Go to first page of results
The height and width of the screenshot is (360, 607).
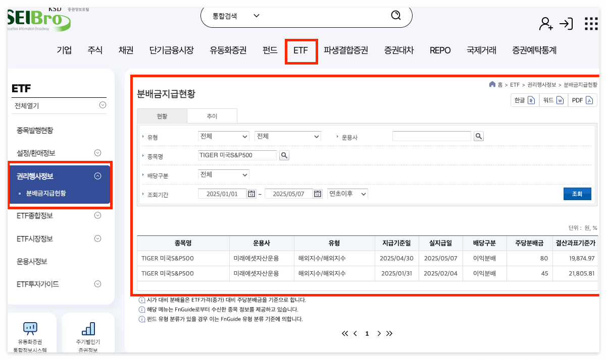[345, 333]
